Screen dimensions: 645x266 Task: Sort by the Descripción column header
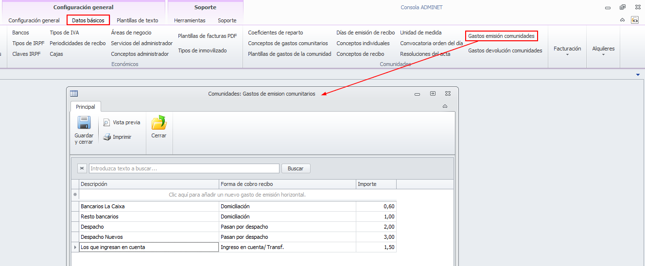coord(149,184)
